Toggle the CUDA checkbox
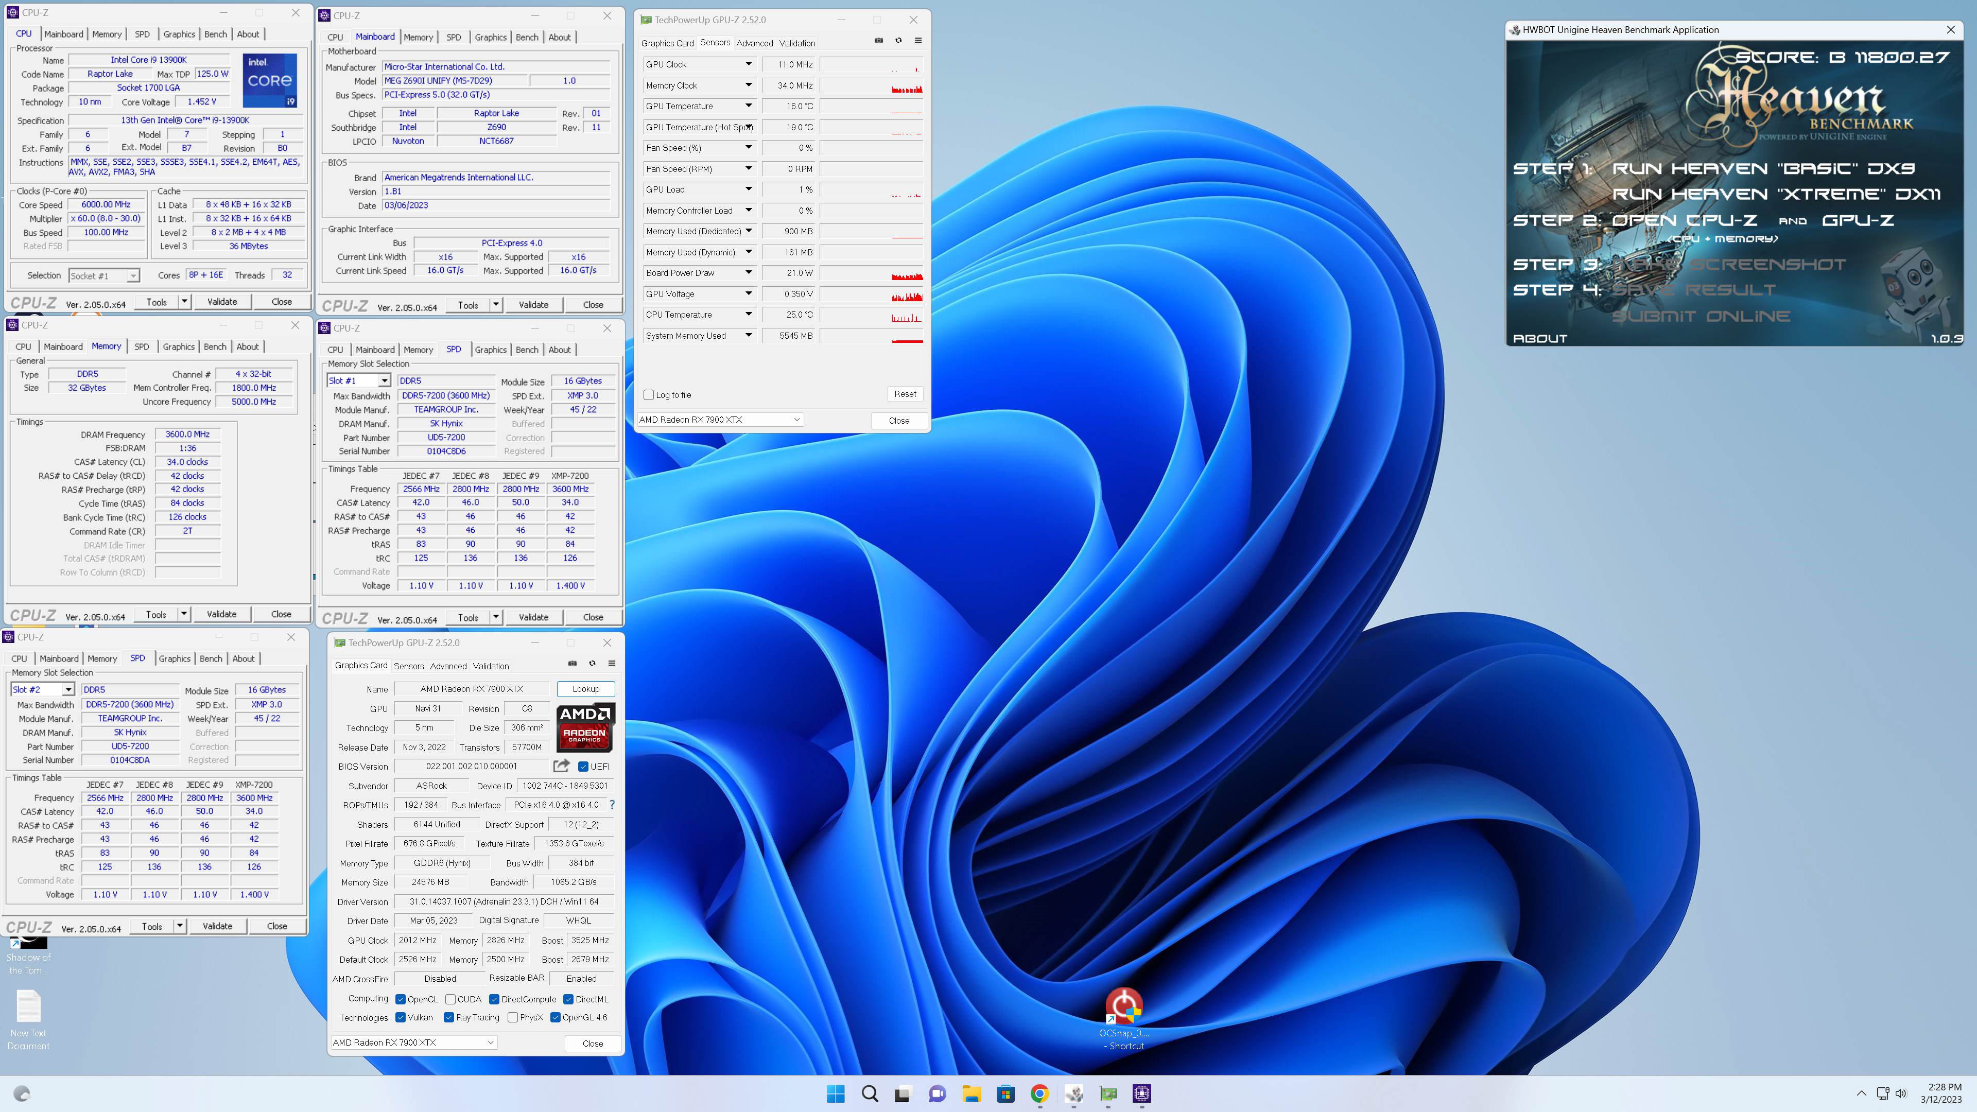The image size is (1977, 1112). tap(450, 999)
